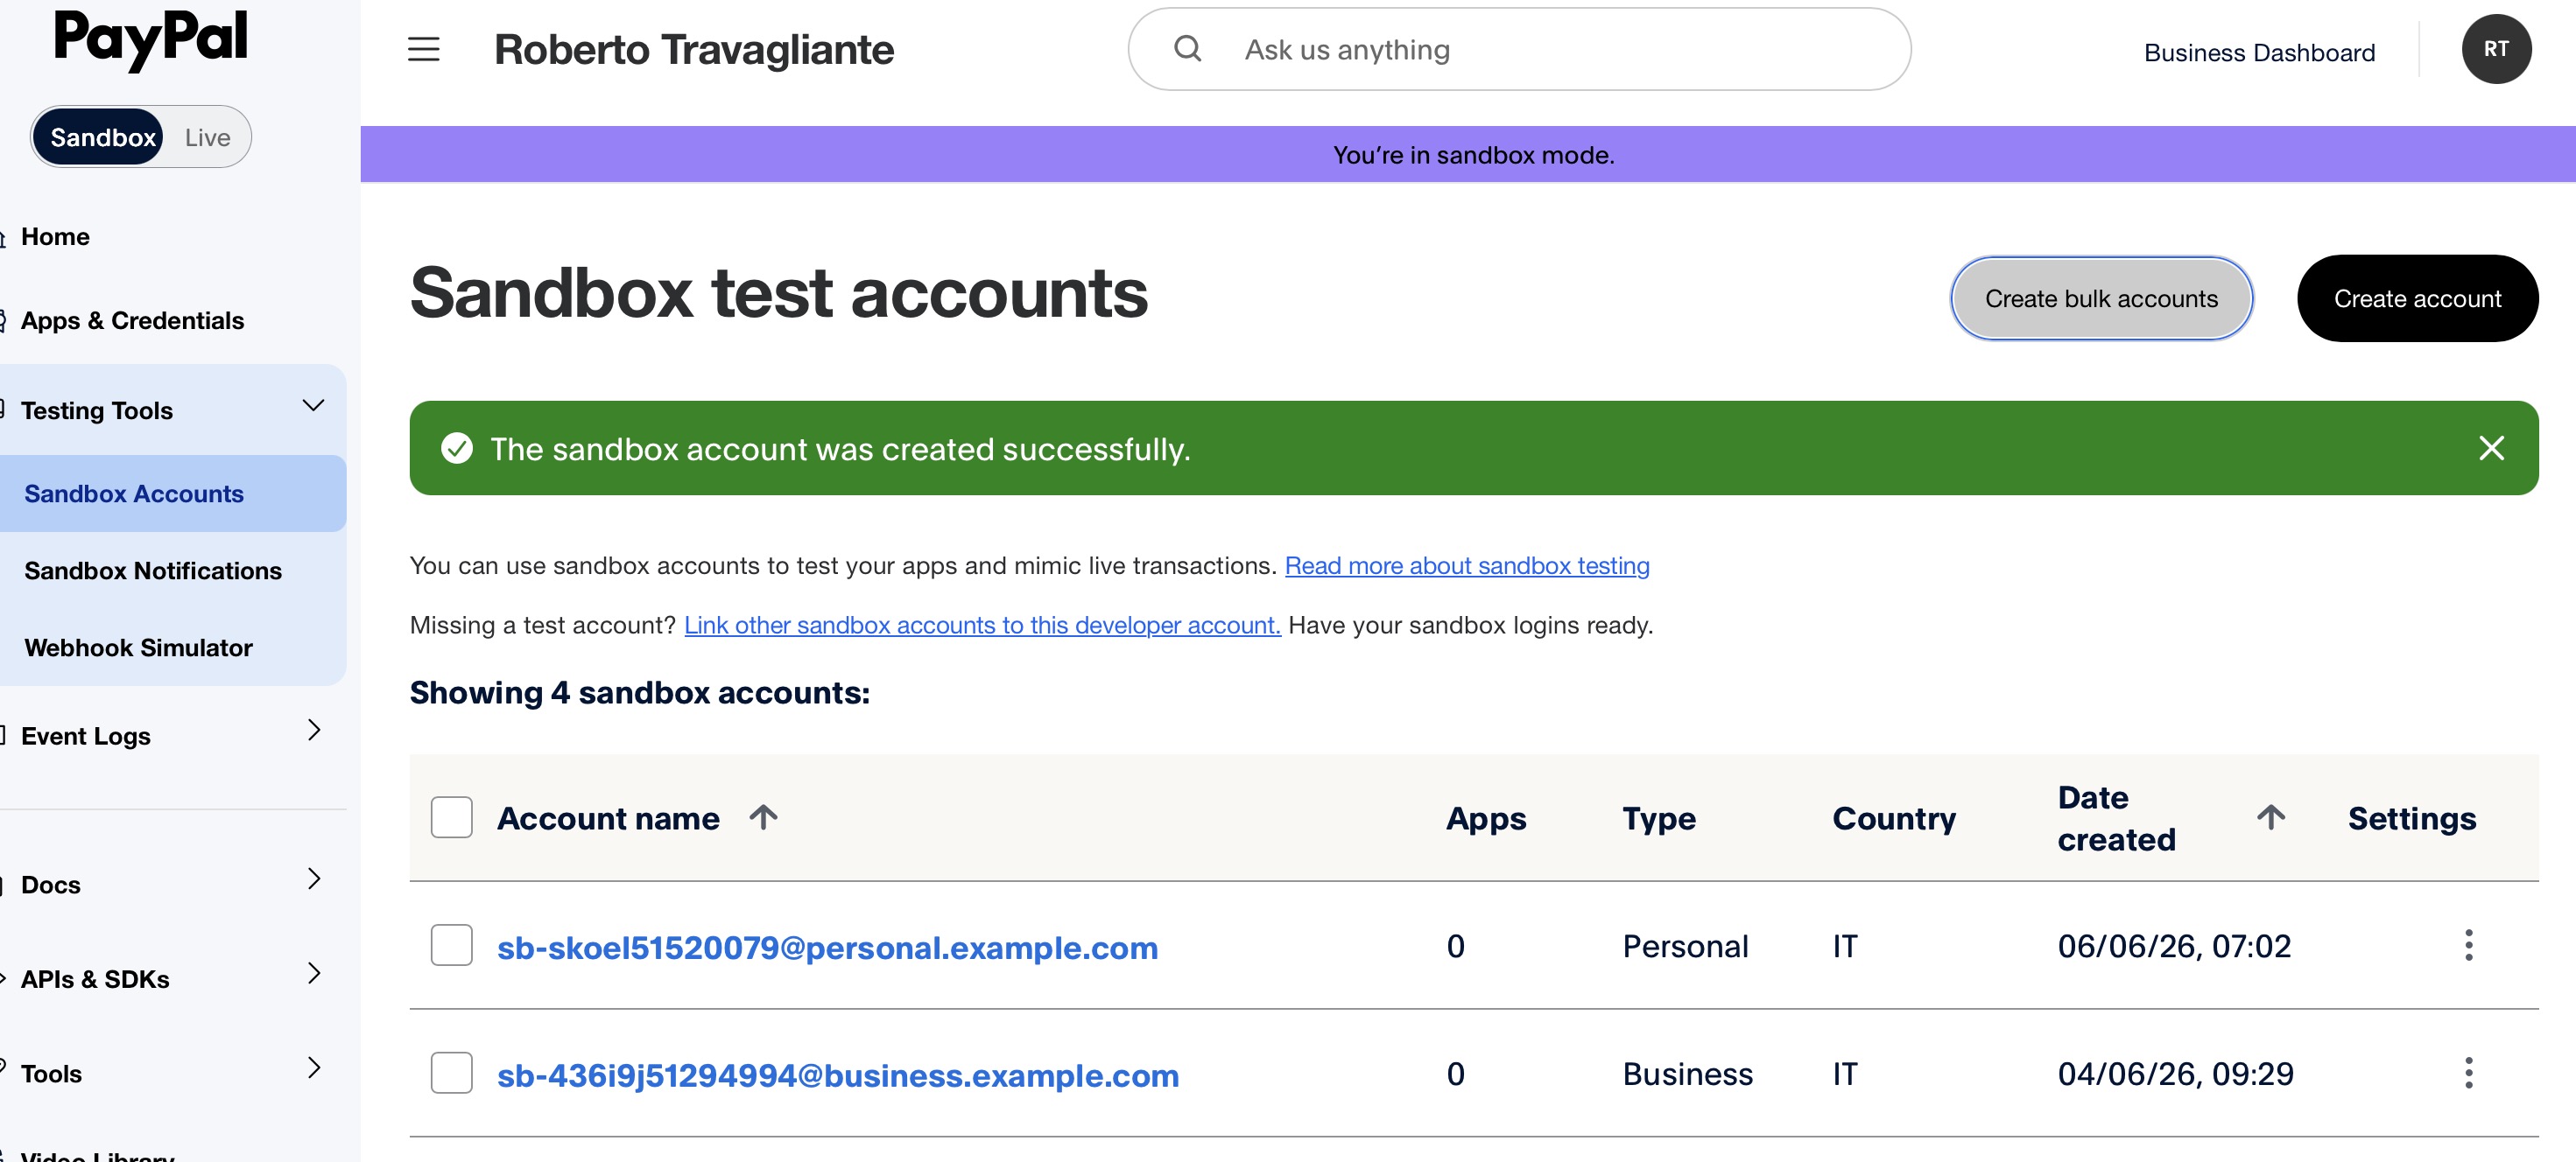Click the Country column header
This screenshot has height=1162, width=2576.
click(x=1894, y=818)
